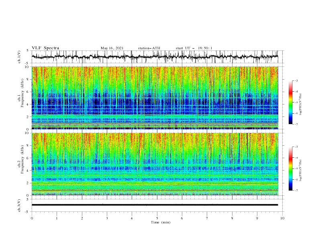Click the ch.1 spectrogram color scale bar

point(290,102)
